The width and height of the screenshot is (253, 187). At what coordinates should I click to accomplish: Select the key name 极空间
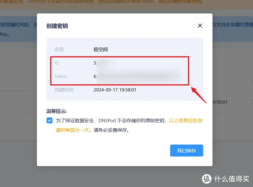point(101,50)
